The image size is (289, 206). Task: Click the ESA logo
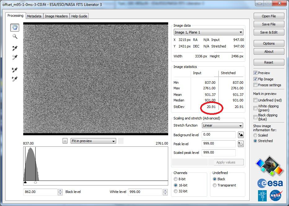[270, 183]
